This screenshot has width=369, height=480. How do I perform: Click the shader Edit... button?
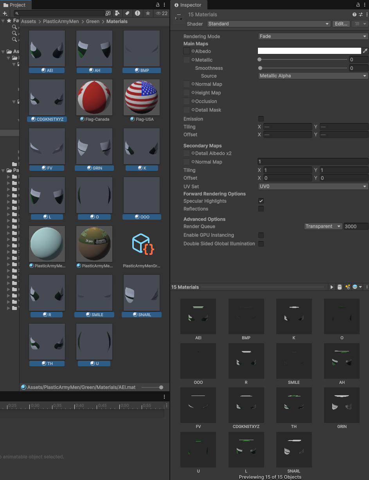(x=341, y=24)
